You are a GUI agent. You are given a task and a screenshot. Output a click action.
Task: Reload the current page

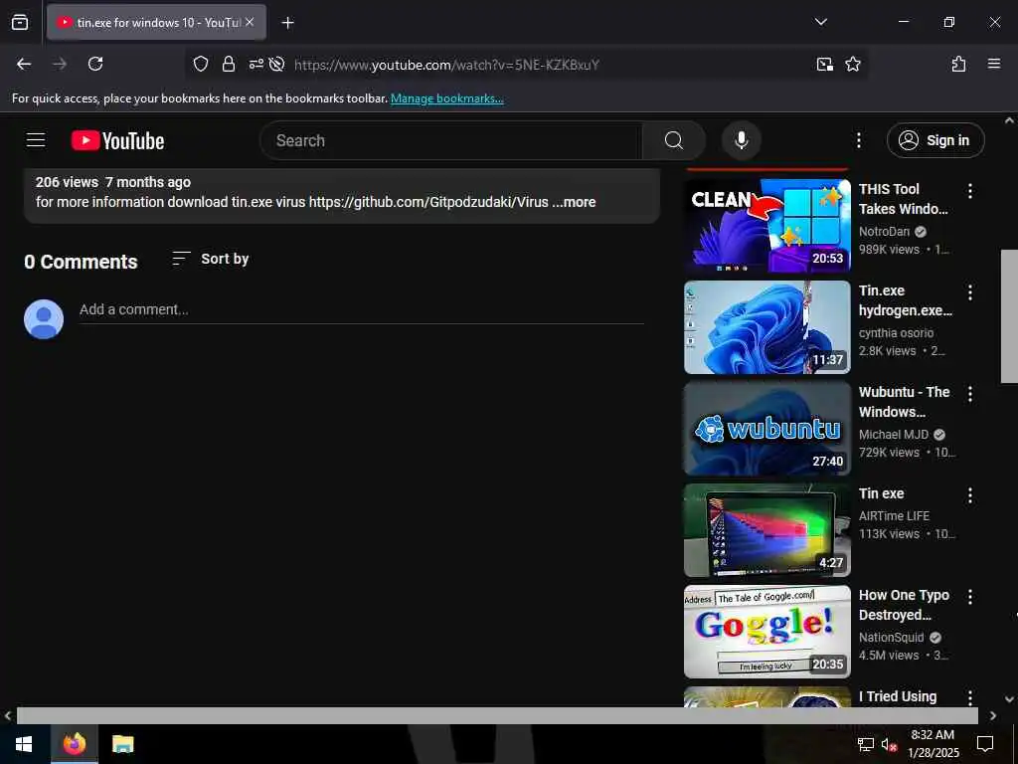point(95,64)
